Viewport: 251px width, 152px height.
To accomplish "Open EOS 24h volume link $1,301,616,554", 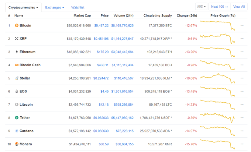I will point(122,92).
